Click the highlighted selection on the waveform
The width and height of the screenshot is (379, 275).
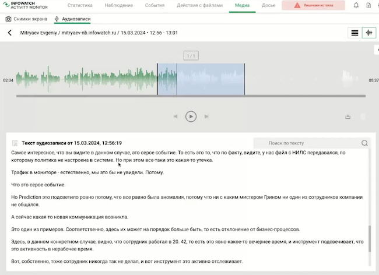point(201,79)
